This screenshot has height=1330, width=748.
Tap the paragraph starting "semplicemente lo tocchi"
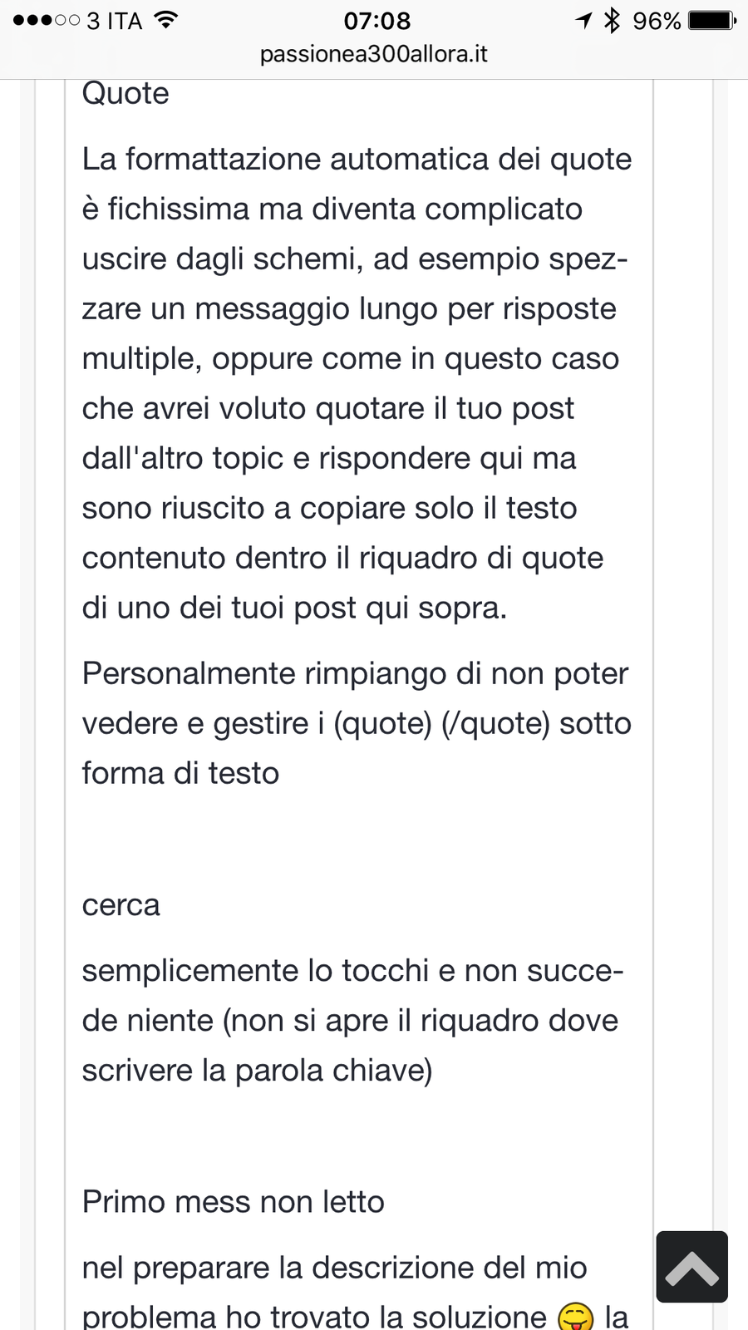click(x=352, y=1020)
